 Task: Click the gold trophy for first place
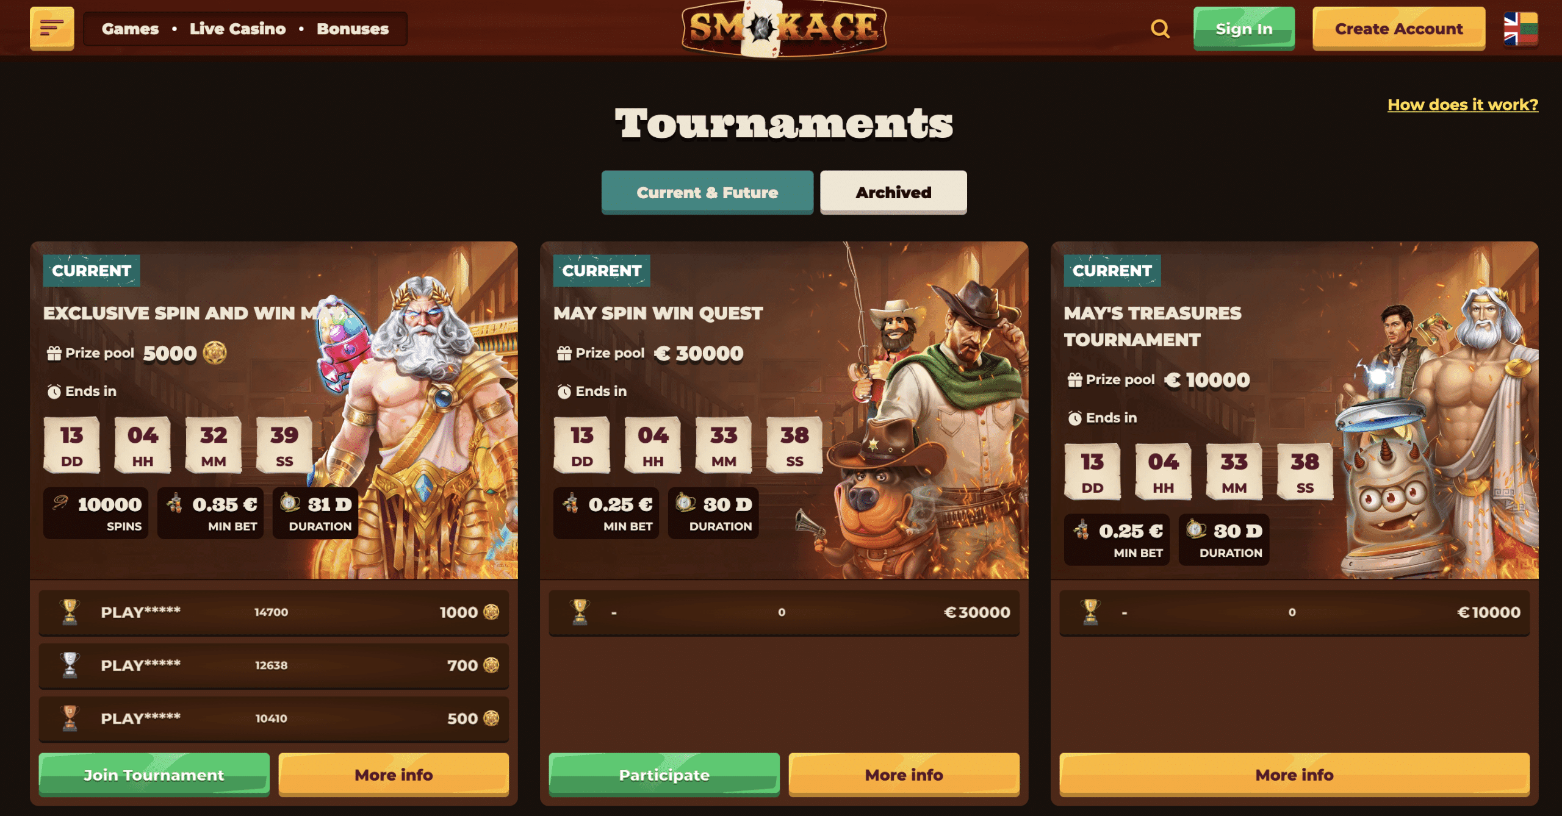(70, 612)
